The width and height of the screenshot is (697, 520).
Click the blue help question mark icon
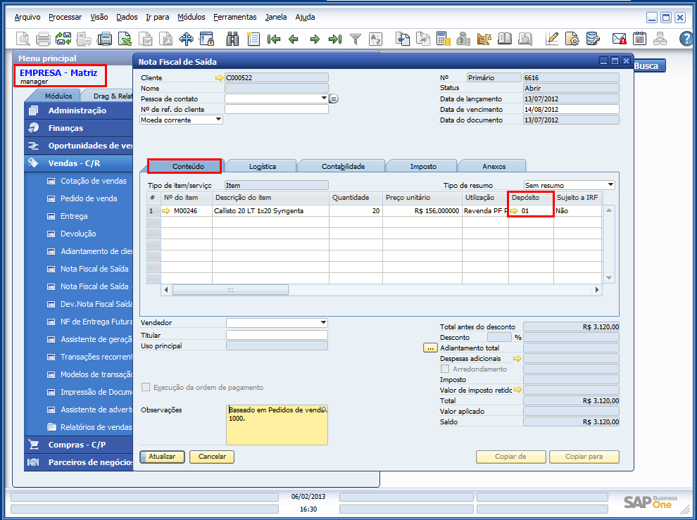[686, 39]
